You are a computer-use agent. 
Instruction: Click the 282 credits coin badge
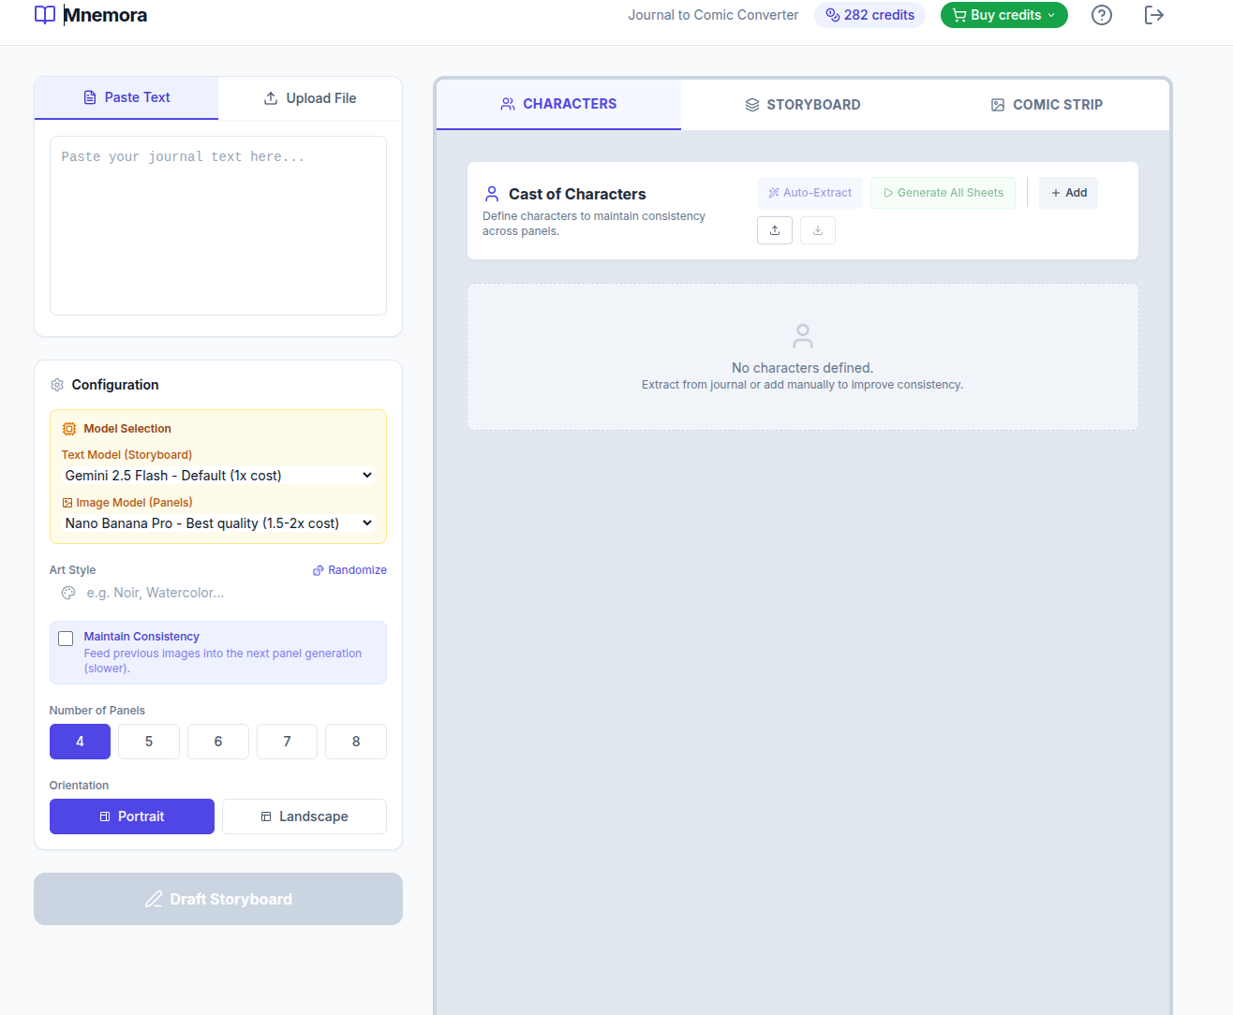pos(869,15)
